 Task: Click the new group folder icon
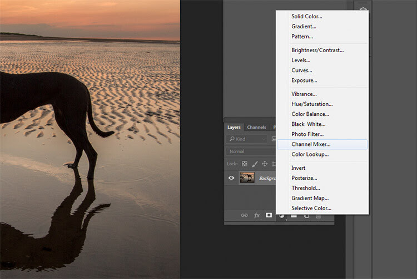[294, 216]
